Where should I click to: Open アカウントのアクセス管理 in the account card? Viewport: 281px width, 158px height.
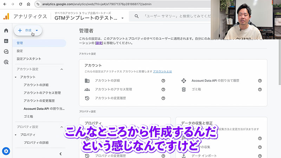click(113, 90)
